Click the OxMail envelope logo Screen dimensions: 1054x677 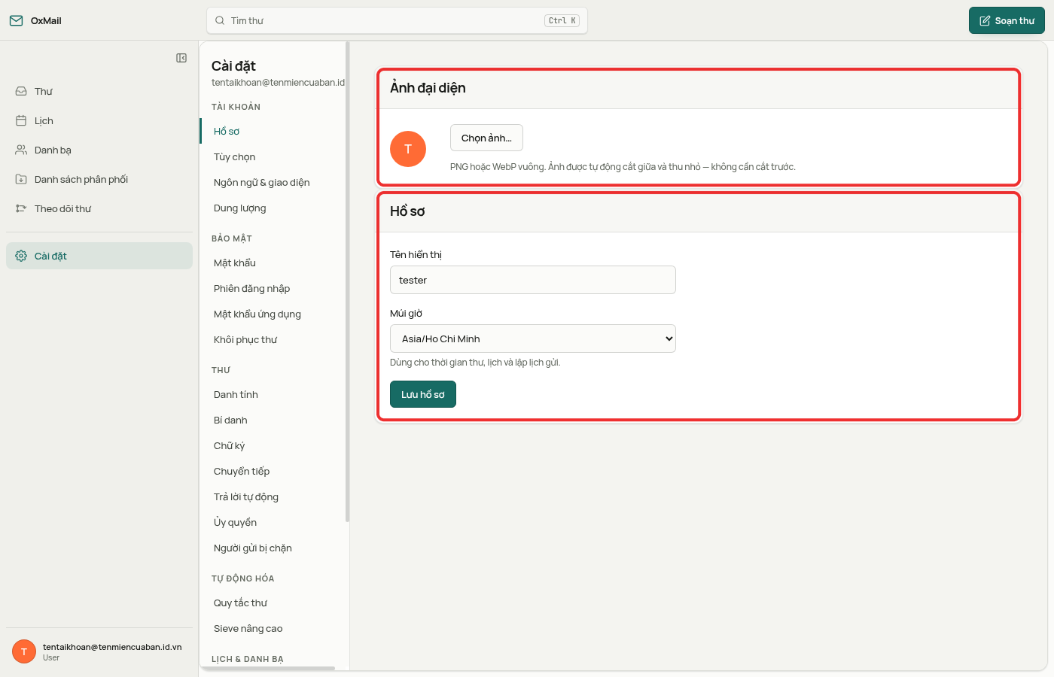[16, 20]
